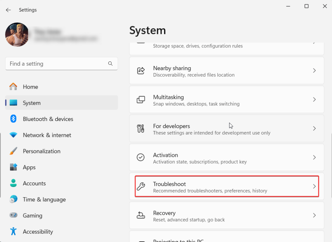Go to Accounts in the sidebar
Screen dimensions: 332x242
click(x=34, y=183)
